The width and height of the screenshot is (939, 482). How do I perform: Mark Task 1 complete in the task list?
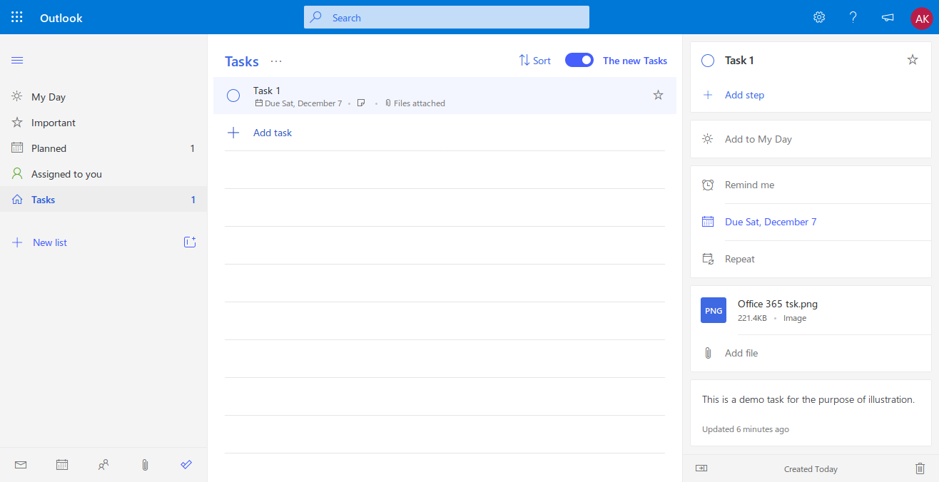(233, 96)
